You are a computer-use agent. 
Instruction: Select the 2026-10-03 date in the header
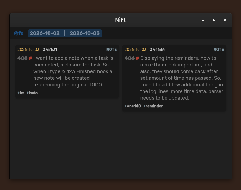[x=85, y=33]
